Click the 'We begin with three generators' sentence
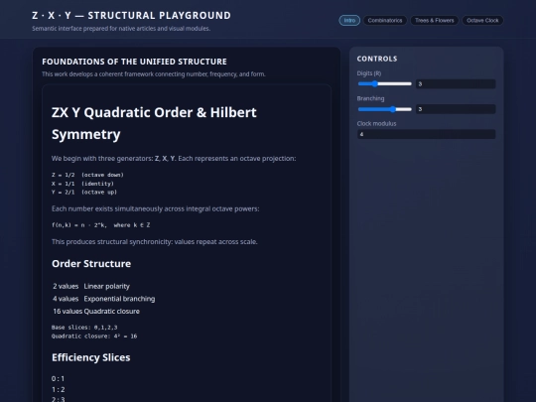 [x=174, y=158]
